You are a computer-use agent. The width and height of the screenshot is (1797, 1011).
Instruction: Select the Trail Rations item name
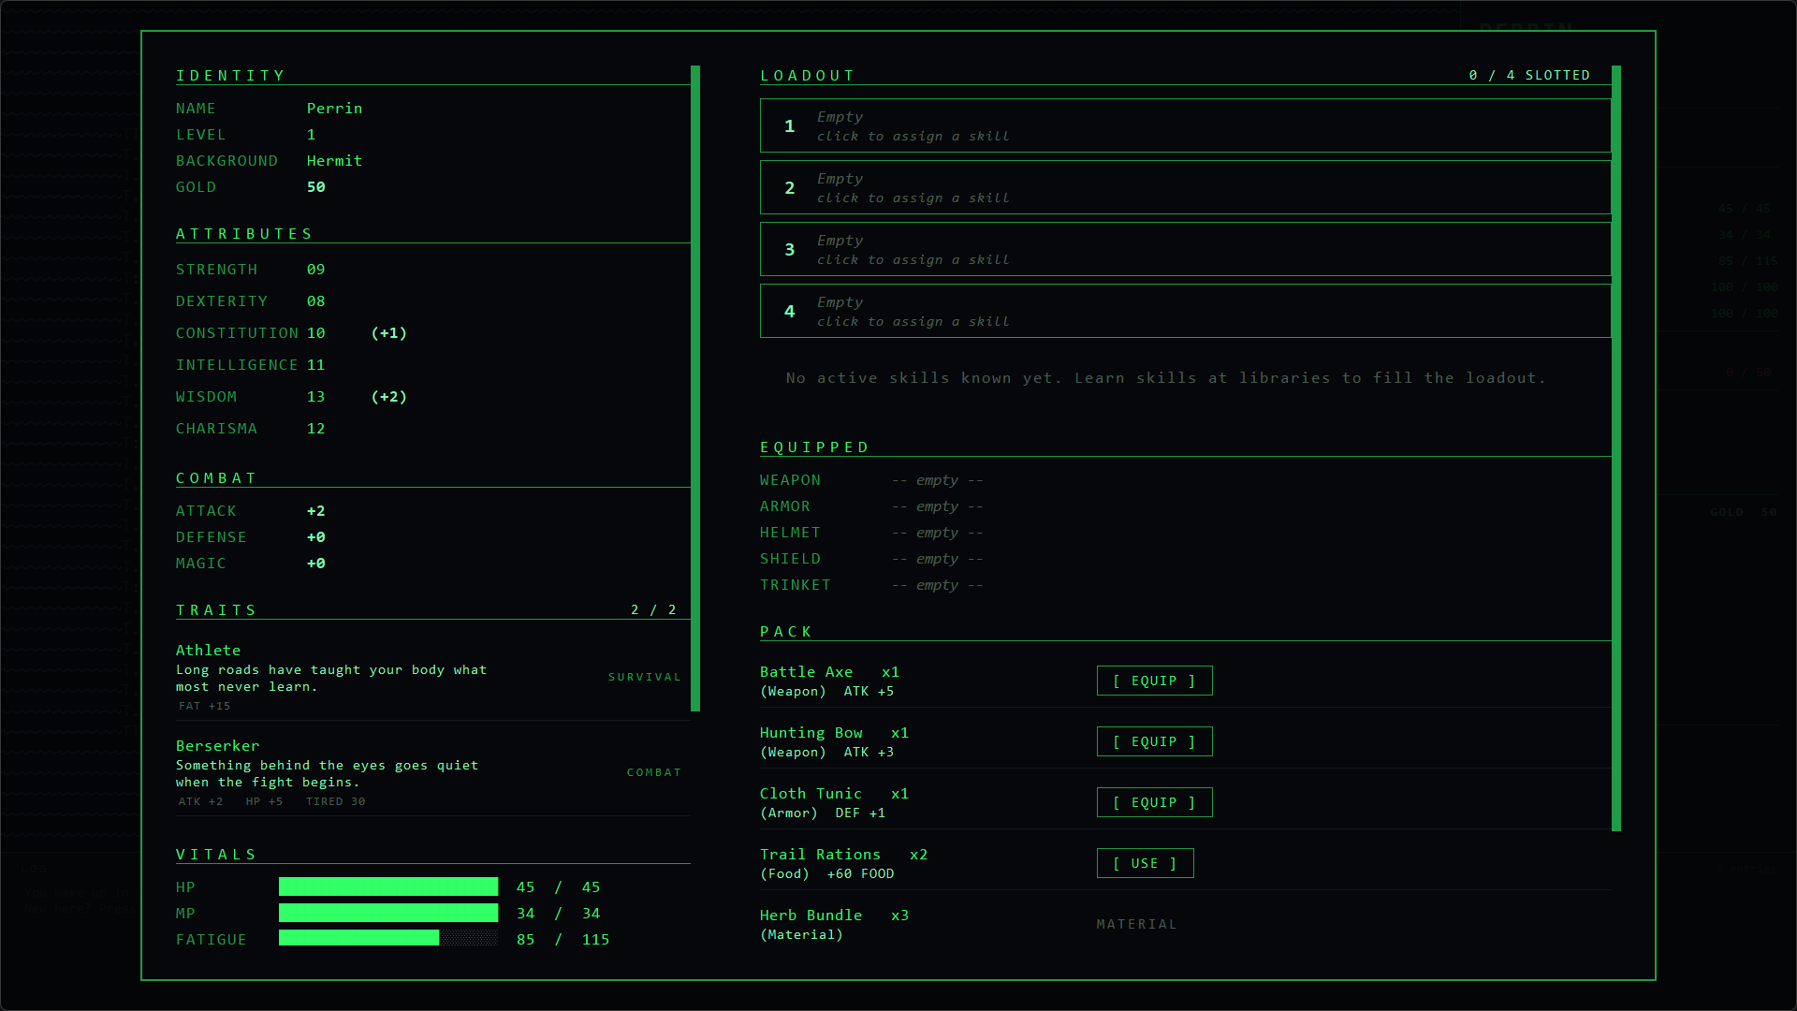click(821, 855)
